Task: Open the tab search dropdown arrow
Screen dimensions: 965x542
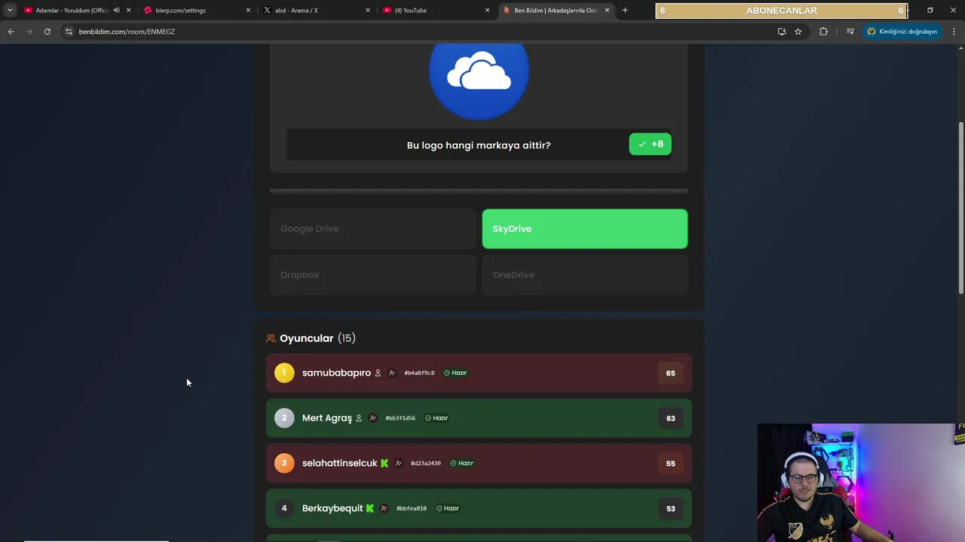Action: point(10,11)
